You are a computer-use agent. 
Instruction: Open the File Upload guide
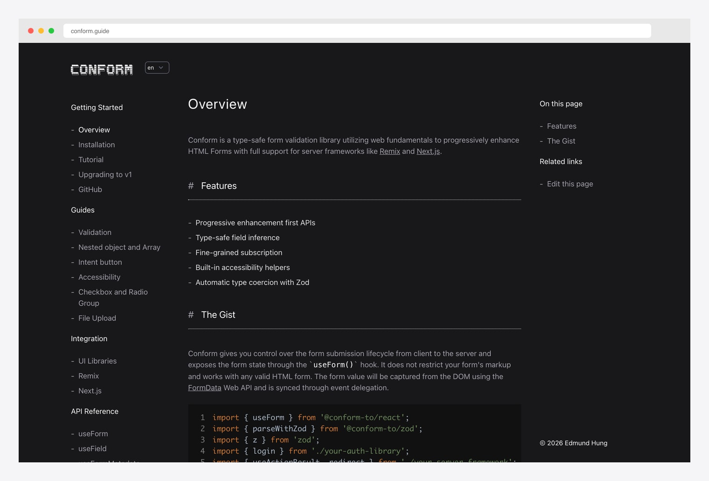[x=97, y=318]
